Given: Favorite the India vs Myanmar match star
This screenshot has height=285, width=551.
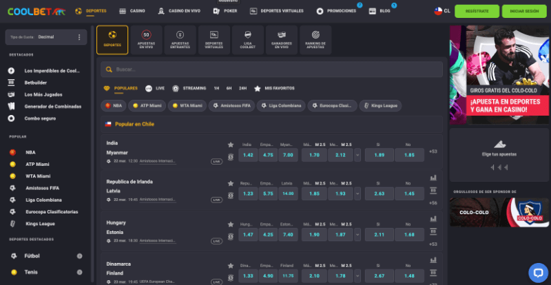Looking at the screenshot, I should pyautogui.click(x=231, y=145).
